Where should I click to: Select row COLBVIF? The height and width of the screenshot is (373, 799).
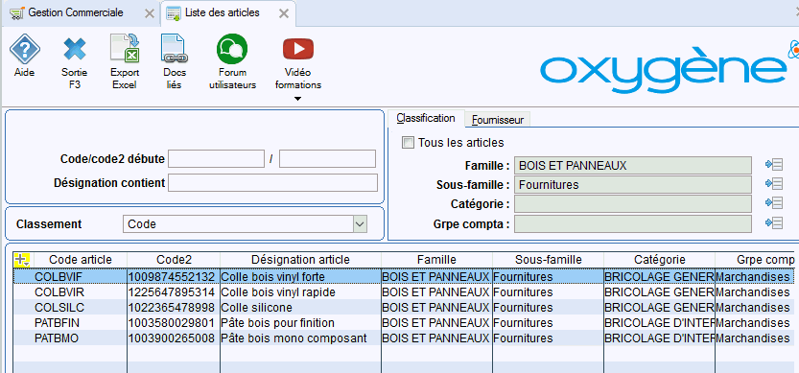404,277
